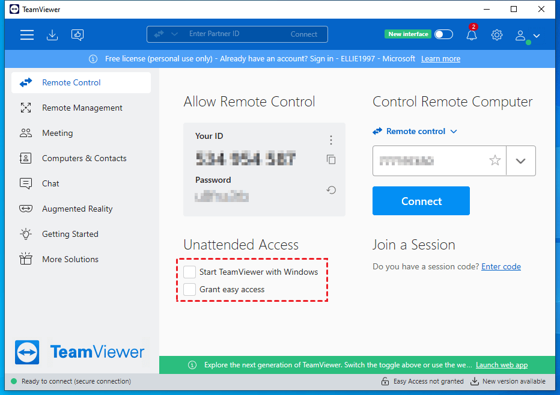Mark partner ID as favorite star
This screenshot has width=560, height=395.
[495, 161]
